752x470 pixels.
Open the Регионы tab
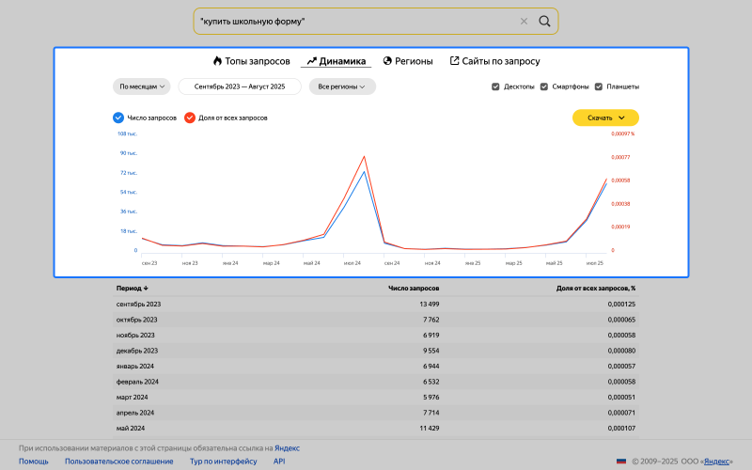tap(414, 61)
